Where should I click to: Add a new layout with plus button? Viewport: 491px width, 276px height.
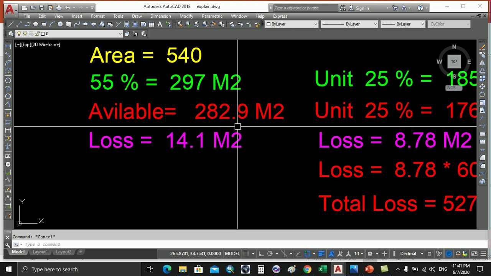click(81, 252)
